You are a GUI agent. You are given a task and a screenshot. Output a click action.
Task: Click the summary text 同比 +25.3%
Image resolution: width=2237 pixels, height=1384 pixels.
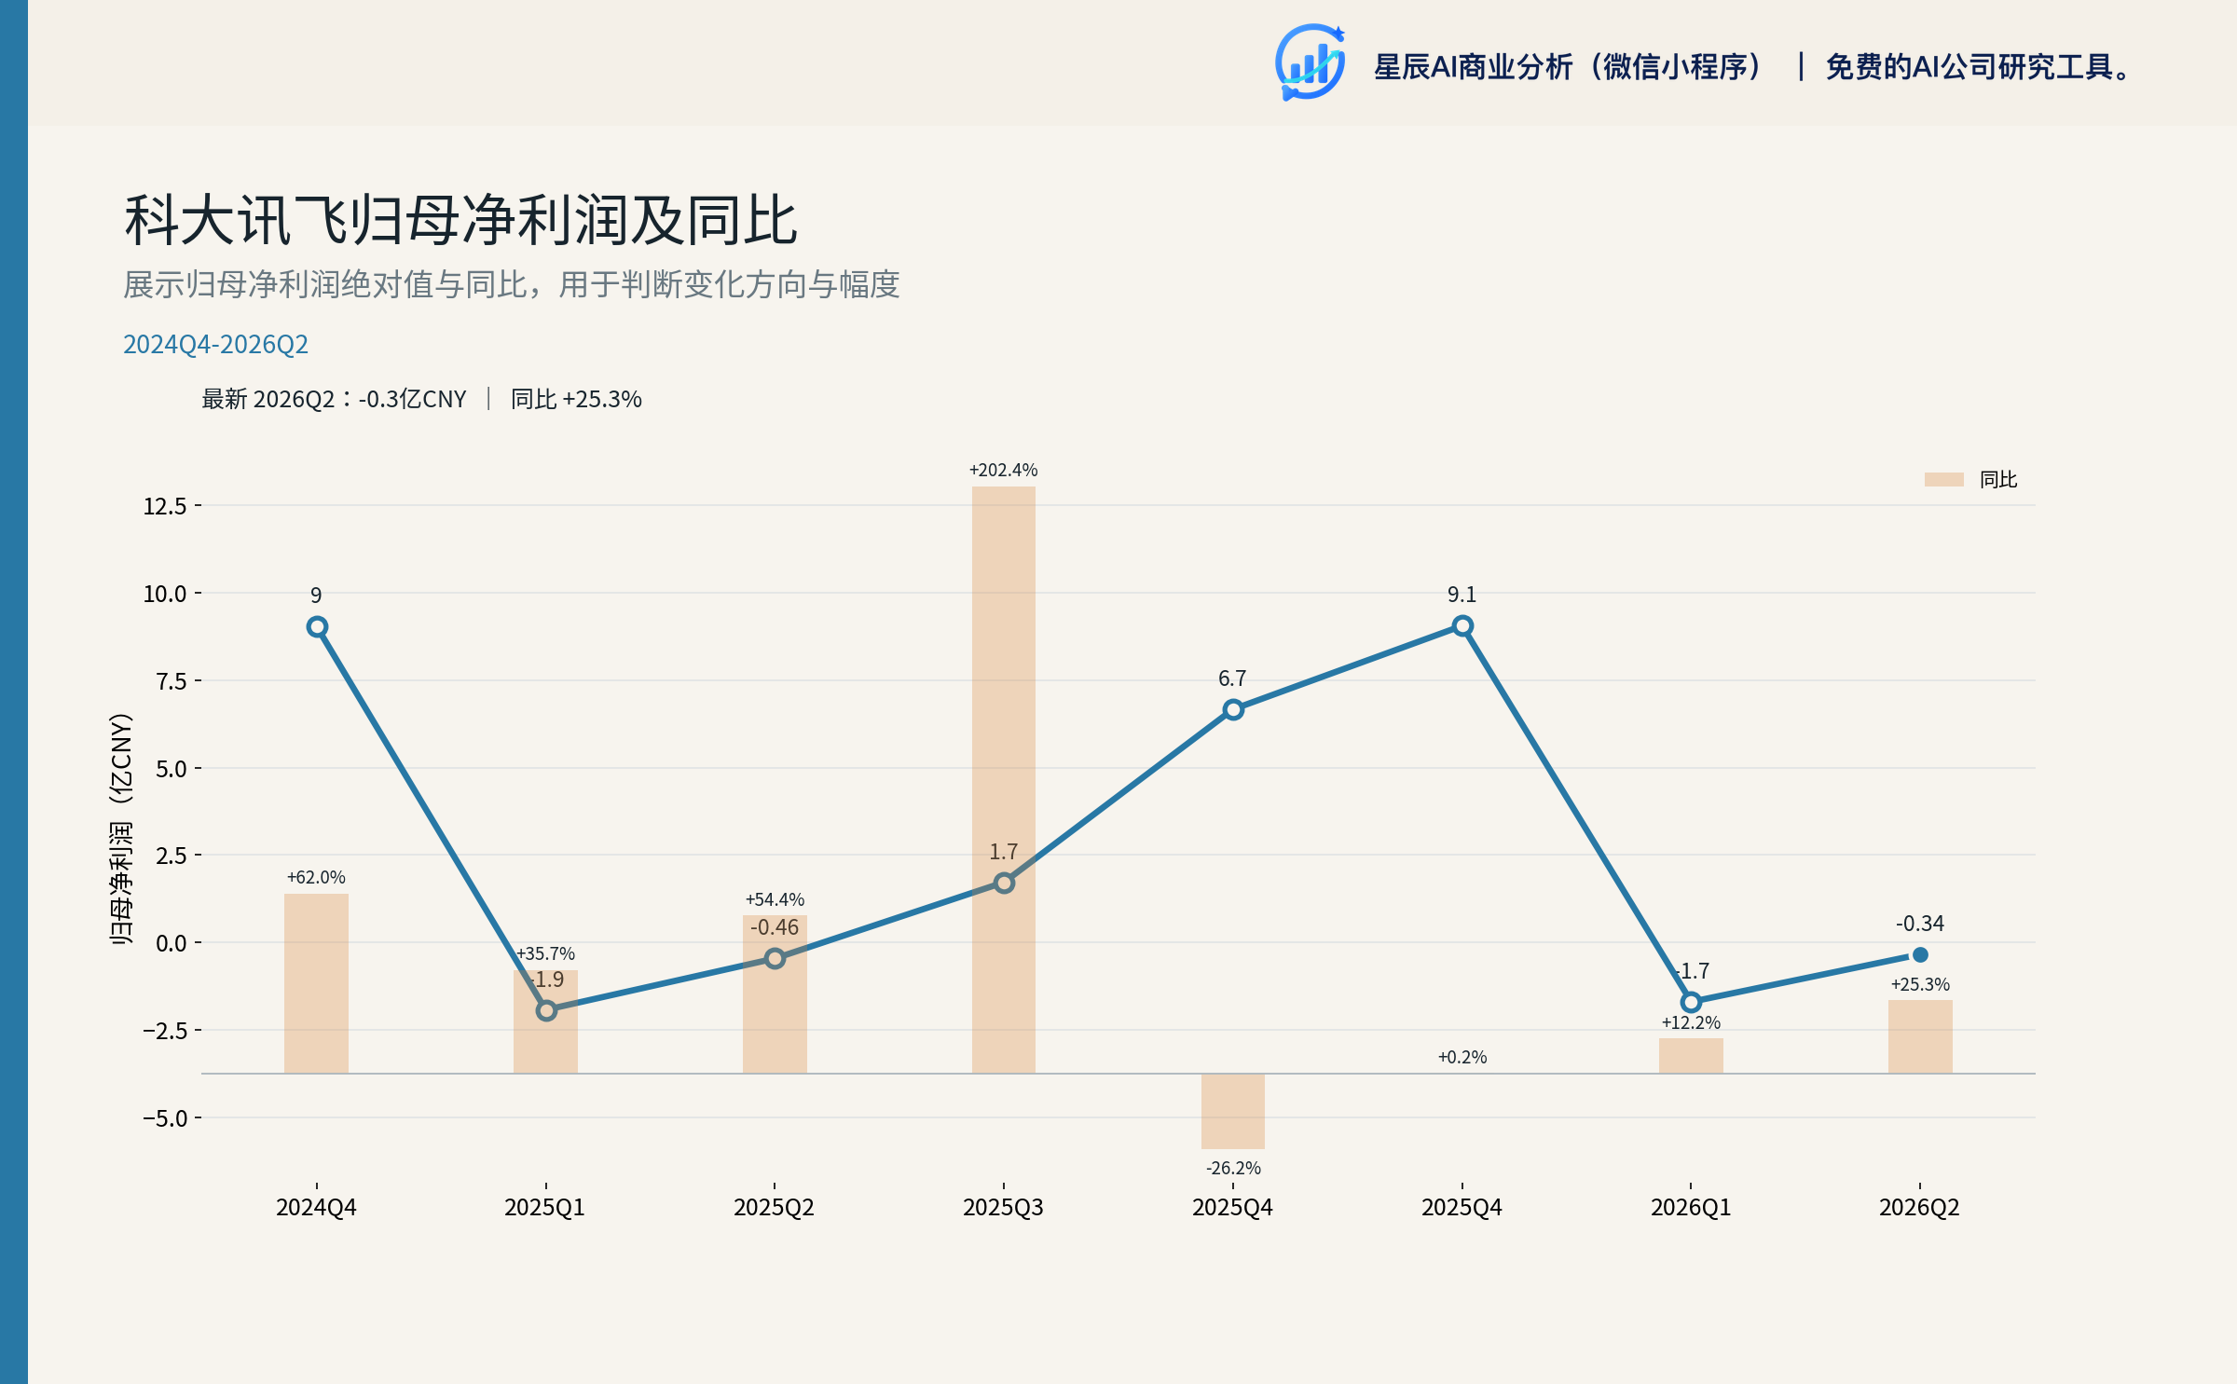click(576, 400)
